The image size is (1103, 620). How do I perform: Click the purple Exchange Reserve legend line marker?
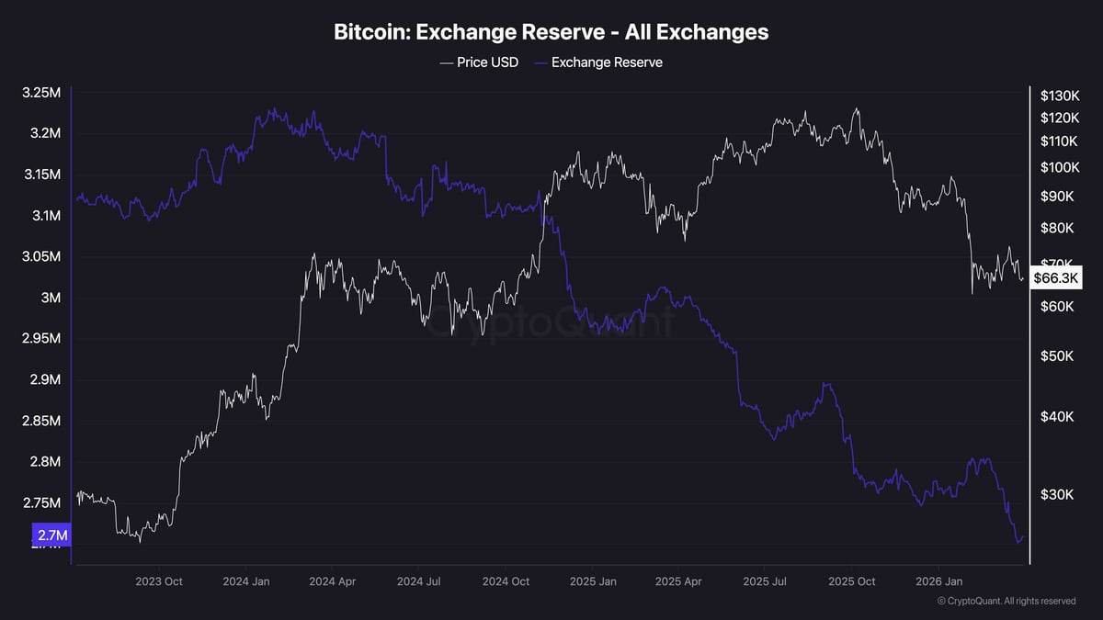point(540,62)
